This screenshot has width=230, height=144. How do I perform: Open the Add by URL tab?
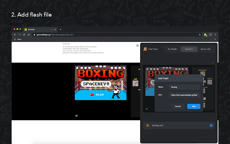[x=207, y=49]
